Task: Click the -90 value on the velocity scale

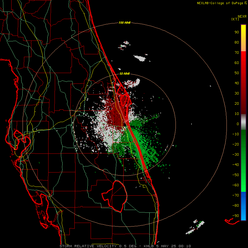Action: (x=236, y=215)
